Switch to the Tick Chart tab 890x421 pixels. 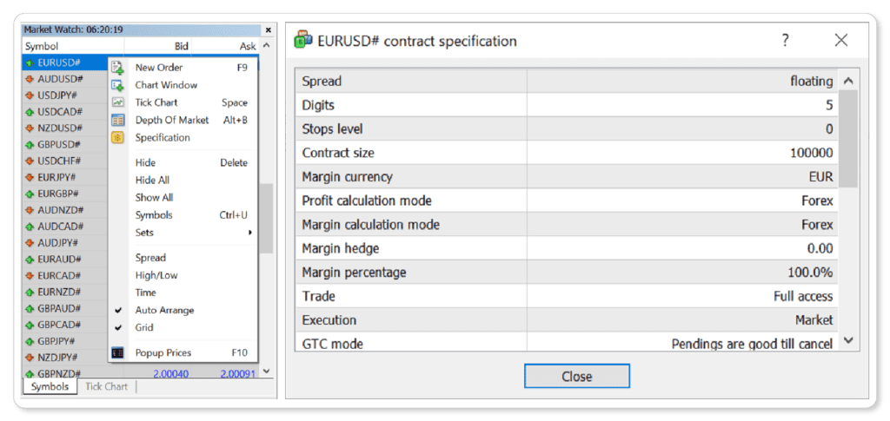point(106,386)
